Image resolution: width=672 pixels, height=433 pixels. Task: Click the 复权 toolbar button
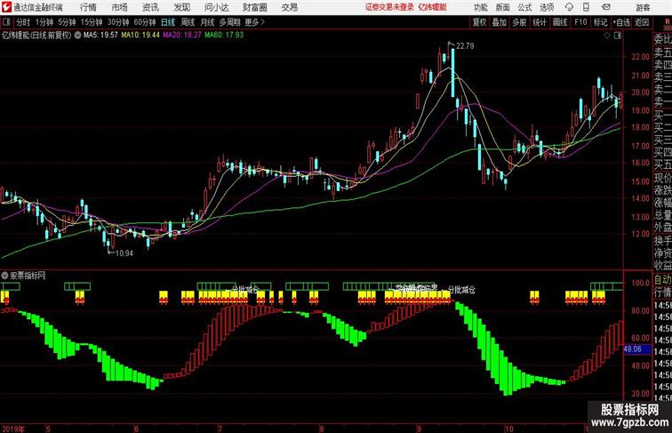(479, 22)
